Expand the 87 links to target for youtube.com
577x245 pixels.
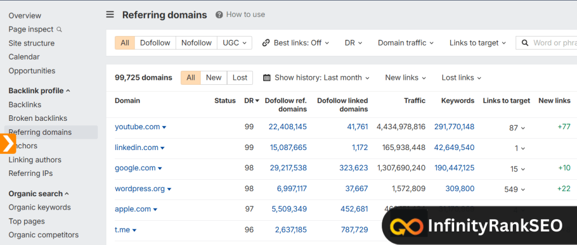tap(517, 128)
